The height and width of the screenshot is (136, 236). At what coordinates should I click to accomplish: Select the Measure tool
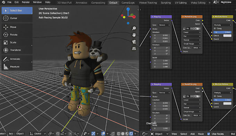tap(17, 67)
